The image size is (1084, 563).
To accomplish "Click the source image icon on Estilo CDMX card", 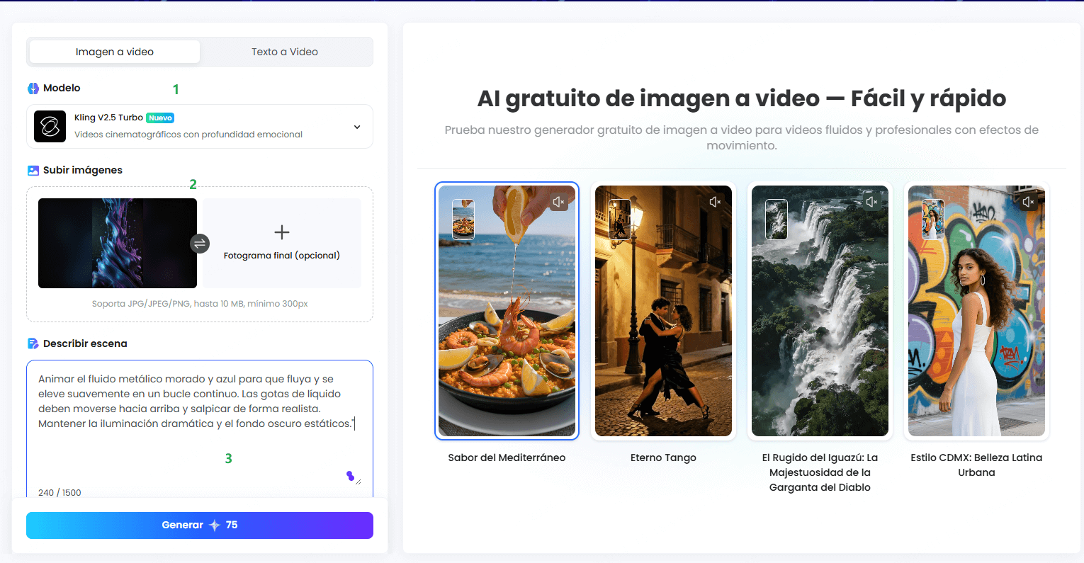I will tap(932, 219).
